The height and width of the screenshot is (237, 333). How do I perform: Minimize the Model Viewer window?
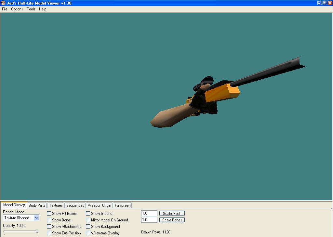coord(319,3)
